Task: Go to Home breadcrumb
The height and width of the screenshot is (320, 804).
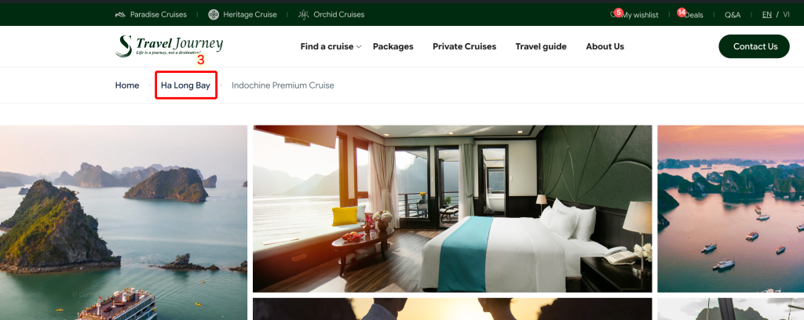Action: [x=127, y=85]
